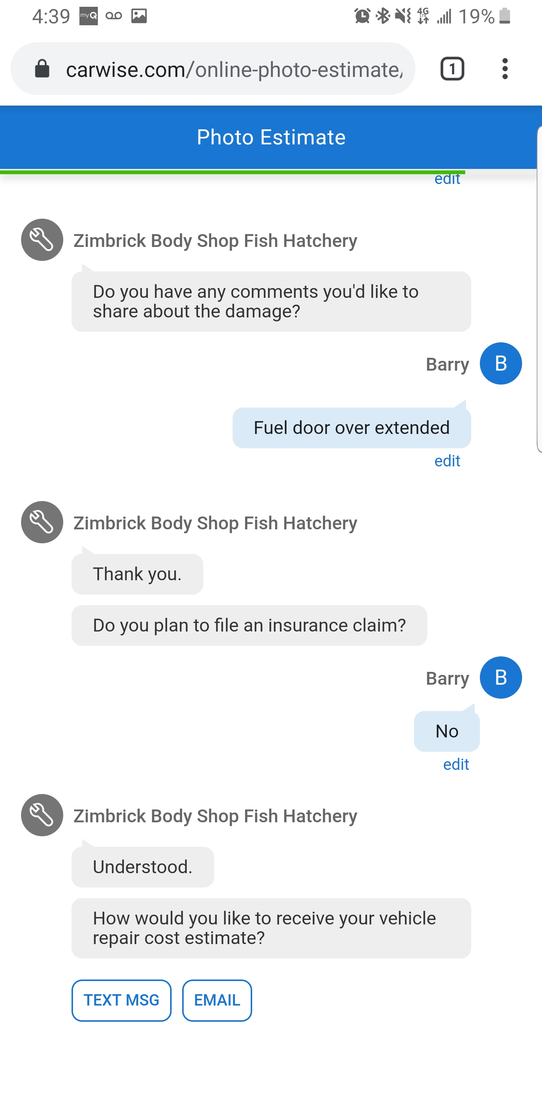Open the browser tab switcher
Image resolution: width=542 pixels, height=1116 pixels.
point(452,69)
